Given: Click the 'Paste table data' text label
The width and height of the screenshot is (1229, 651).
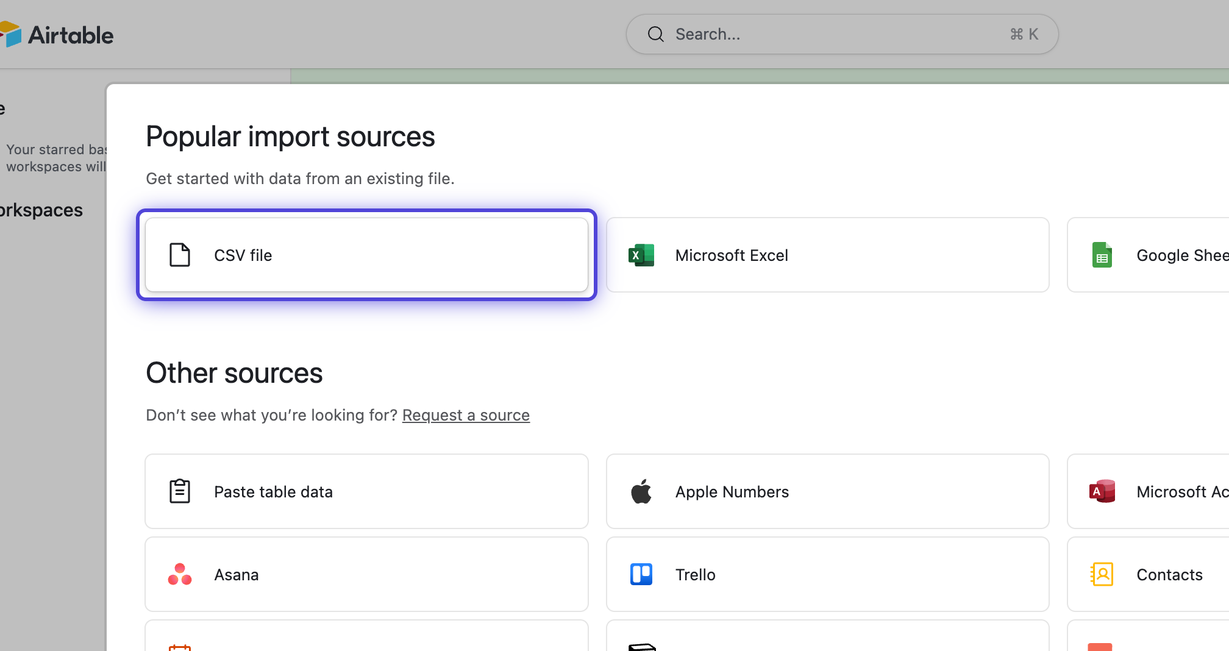Looking at the screenshot, I should click(x=273, y=492).
